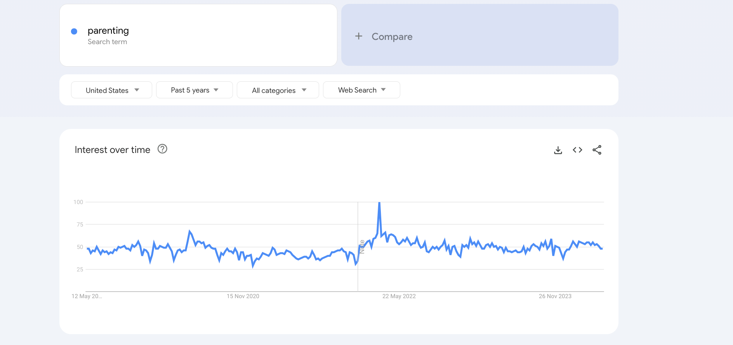
Task: Click the blue dot next to parenting
Action: [x=74, y=31]
